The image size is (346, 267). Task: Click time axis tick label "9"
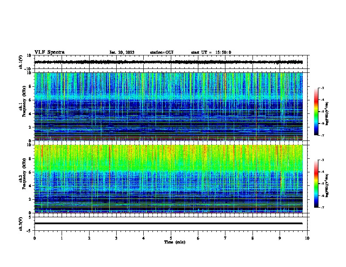(x=280, y=238)
